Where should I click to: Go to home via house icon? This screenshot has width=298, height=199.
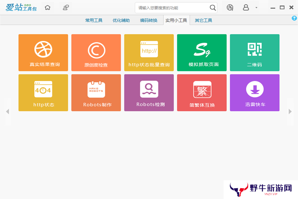tap(48, 7)
